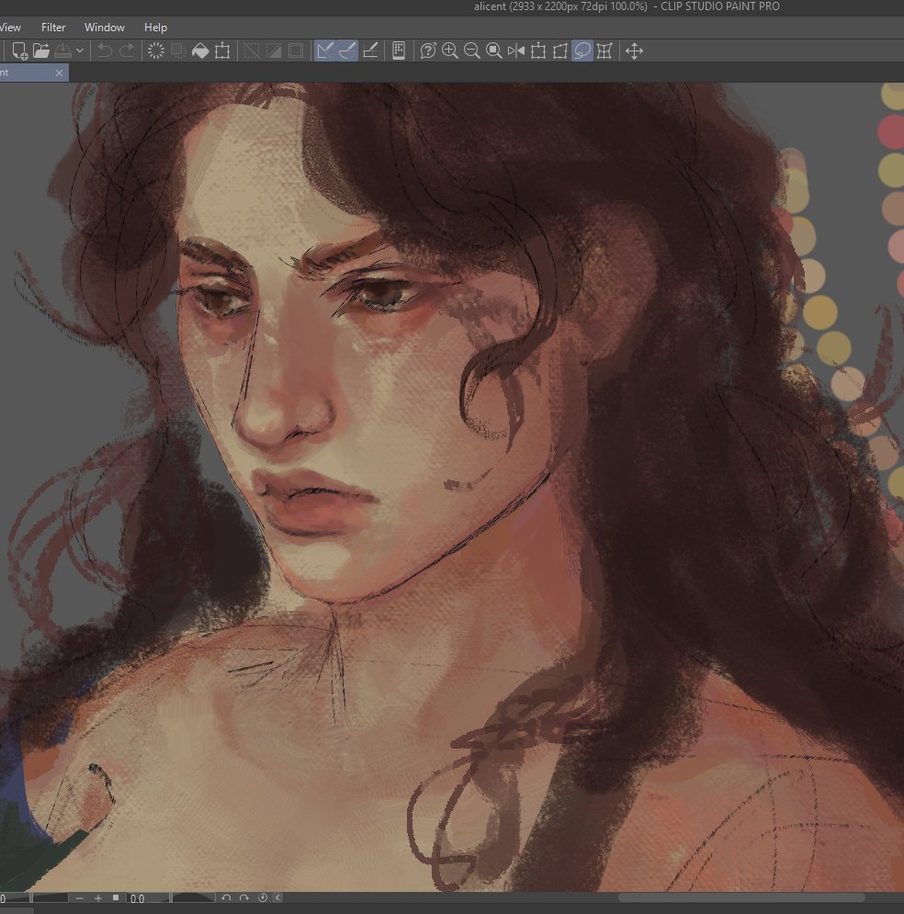Rotate canvas left with bottom-bar arrow

pos(226,897)
